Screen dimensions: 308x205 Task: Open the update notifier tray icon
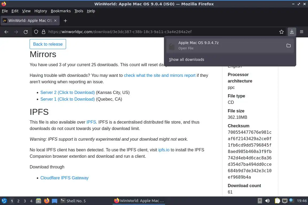point(292,200)
